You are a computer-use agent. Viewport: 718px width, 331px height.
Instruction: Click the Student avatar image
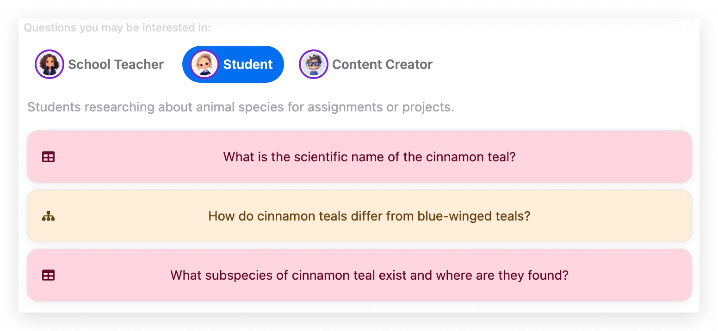pyautogui.click(x=204, y=64)
